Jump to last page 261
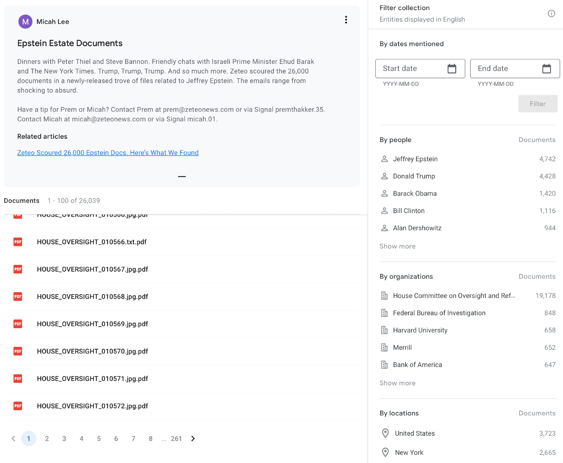563x463 pixels. 176,439
